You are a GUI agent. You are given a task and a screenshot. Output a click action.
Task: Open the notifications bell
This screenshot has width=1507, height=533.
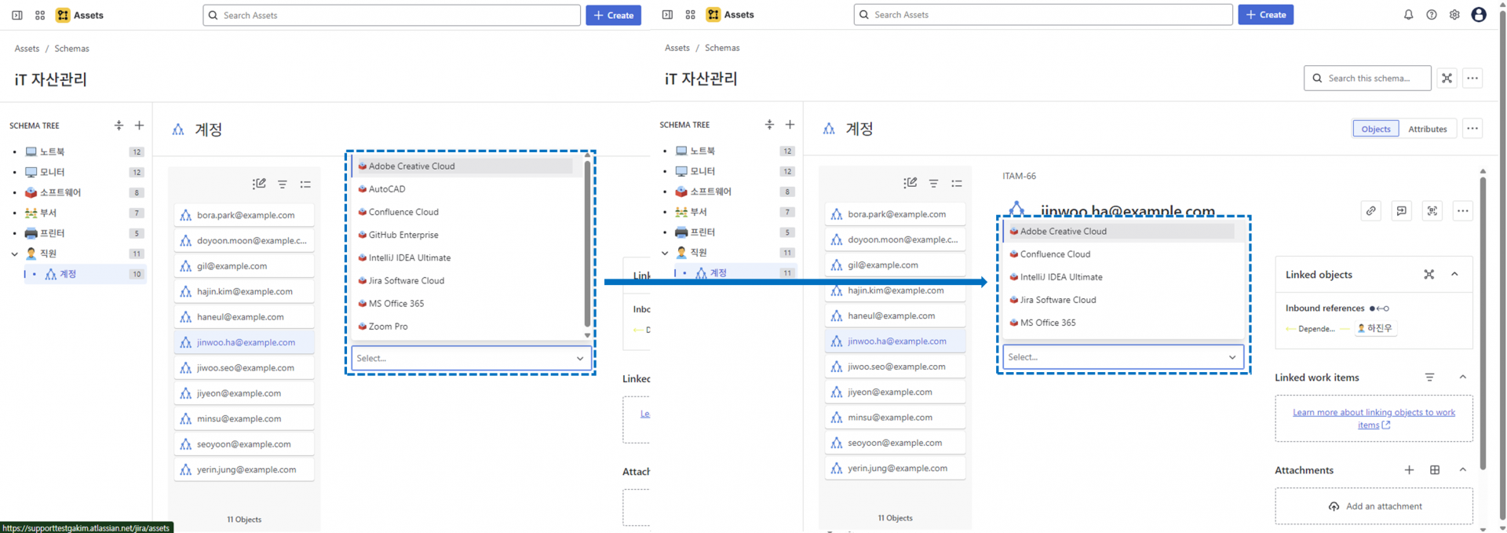(x=1409, y=15)
